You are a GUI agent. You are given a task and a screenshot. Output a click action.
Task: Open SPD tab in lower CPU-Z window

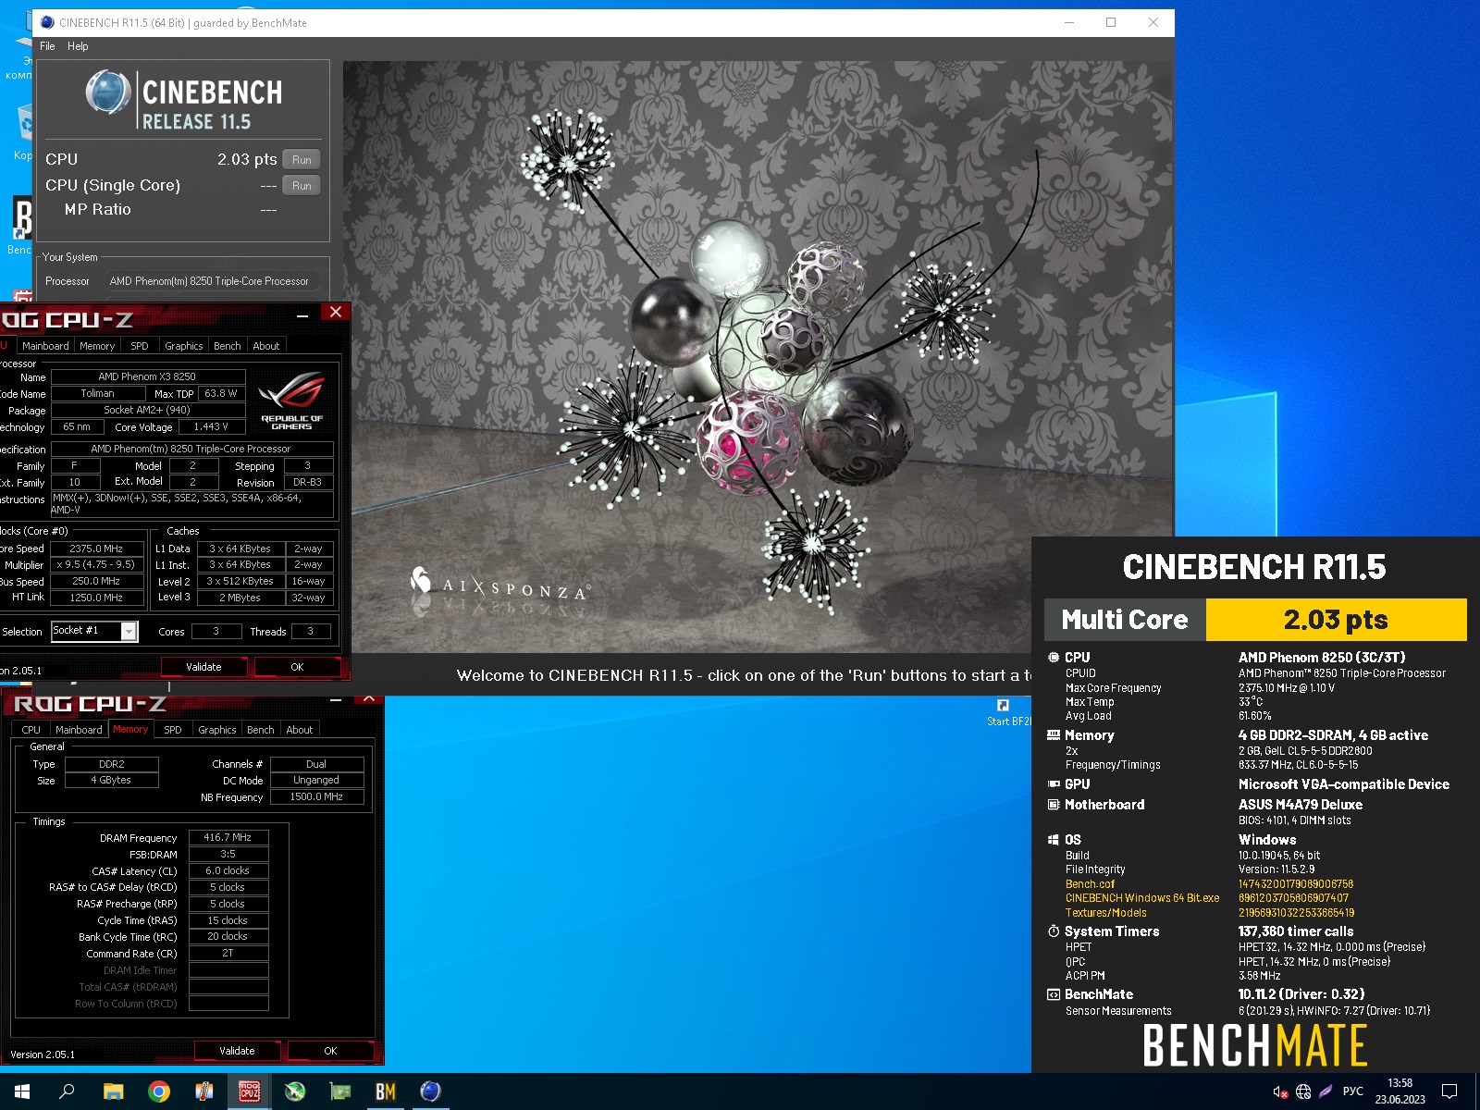[x=173, y=730]
